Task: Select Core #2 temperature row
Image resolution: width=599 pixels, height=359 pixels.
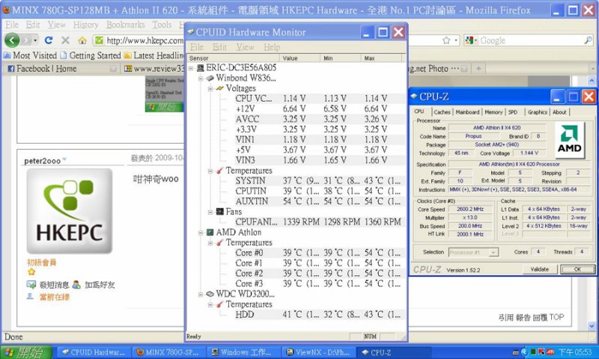Action: (x=318, y=274)
